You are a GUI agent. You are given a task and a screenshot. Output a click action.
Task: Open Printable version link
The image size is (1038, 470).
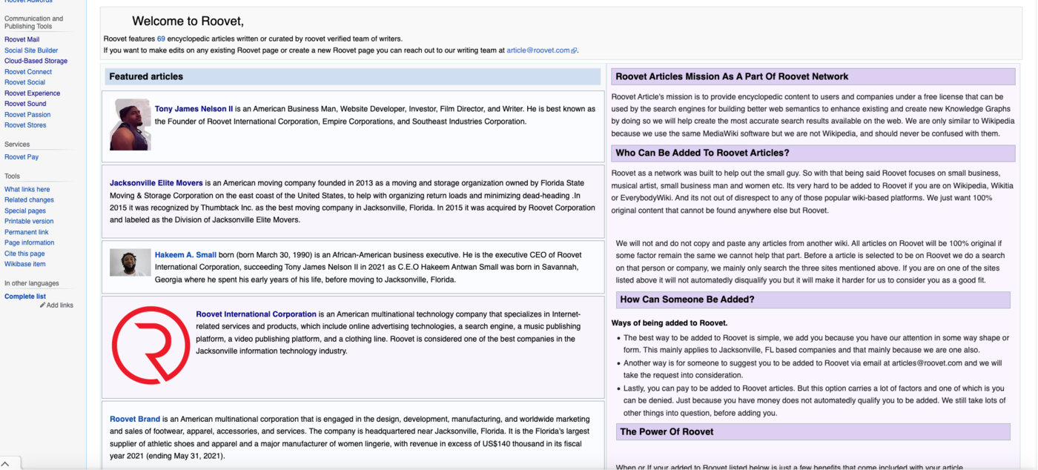(x=29, y=222)
